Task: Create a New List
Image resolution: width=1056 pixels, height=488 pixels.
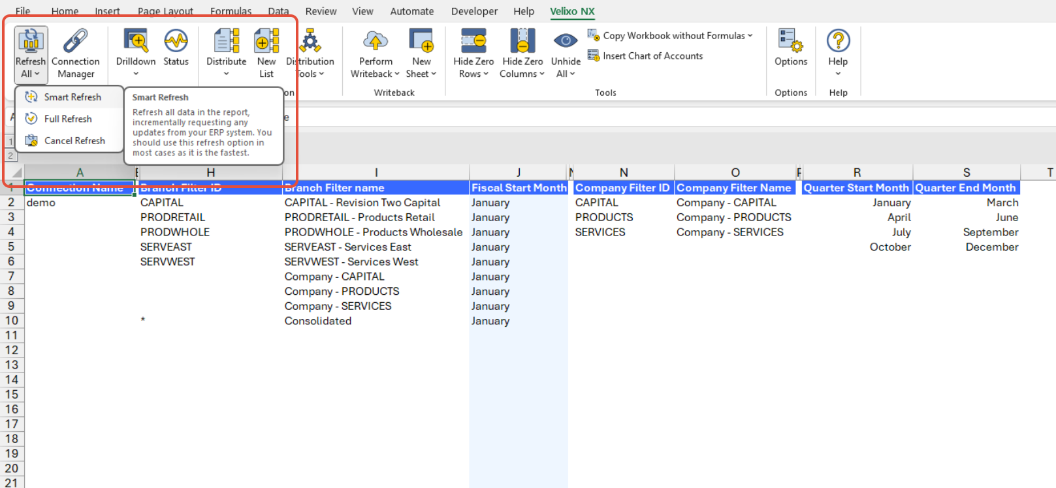Action: tap(266, 53)
